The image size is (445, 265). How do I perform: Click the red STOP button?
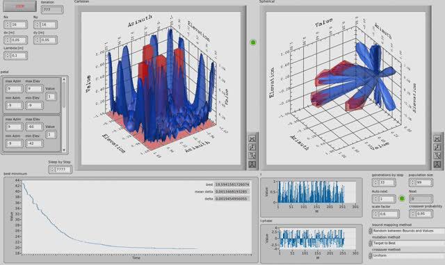point(20,6)
